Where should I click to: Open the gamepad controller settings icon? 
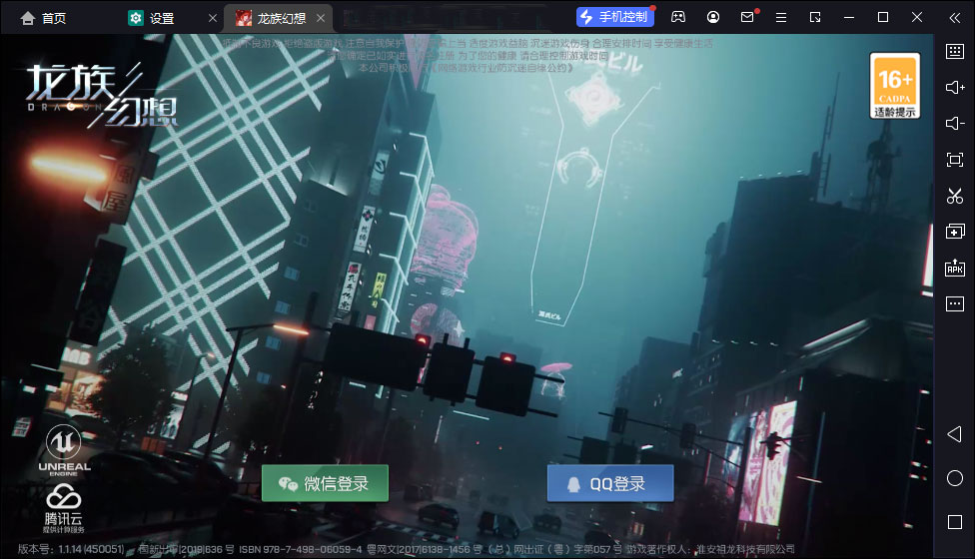677,17
